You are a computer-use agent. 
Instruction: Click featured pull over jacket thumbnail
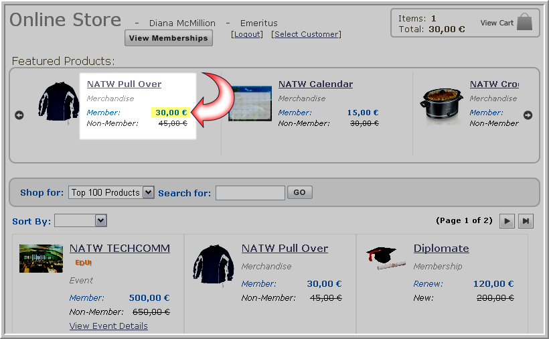(x=58, y=103)
